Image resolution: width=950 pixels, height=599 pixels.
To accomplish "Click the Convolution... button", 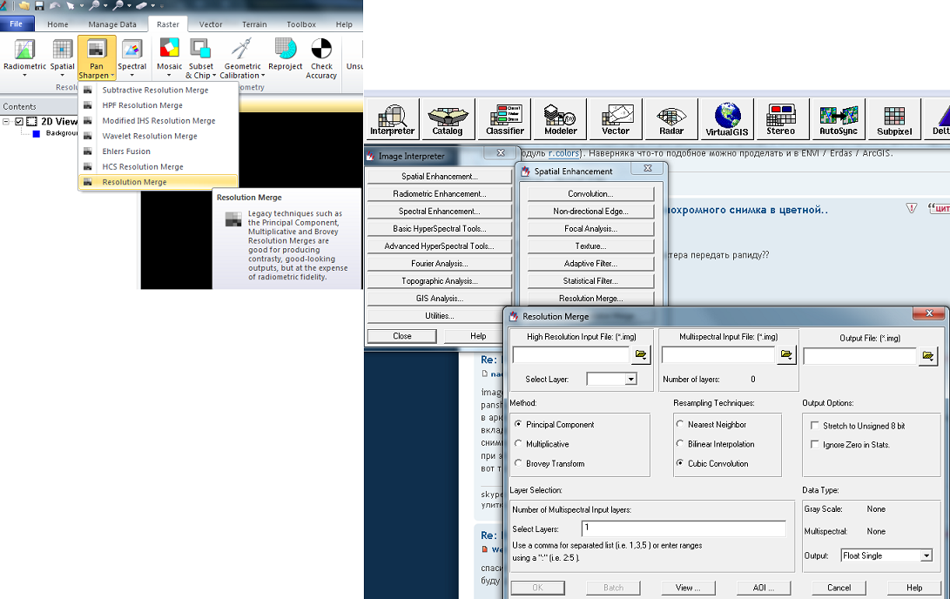I will pyautogui.click(x=590, y=194).
